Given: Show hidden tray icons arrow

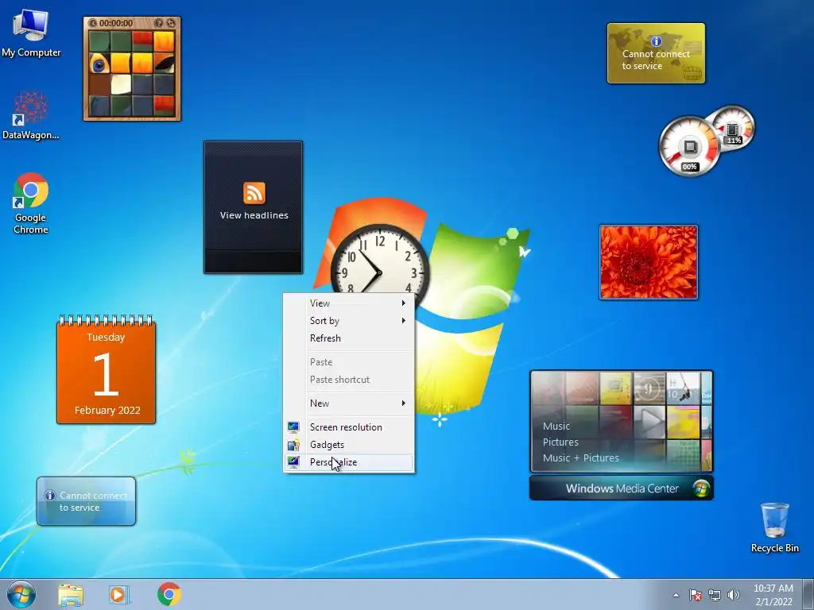Looking at the screenshot, I should (676, 595).
